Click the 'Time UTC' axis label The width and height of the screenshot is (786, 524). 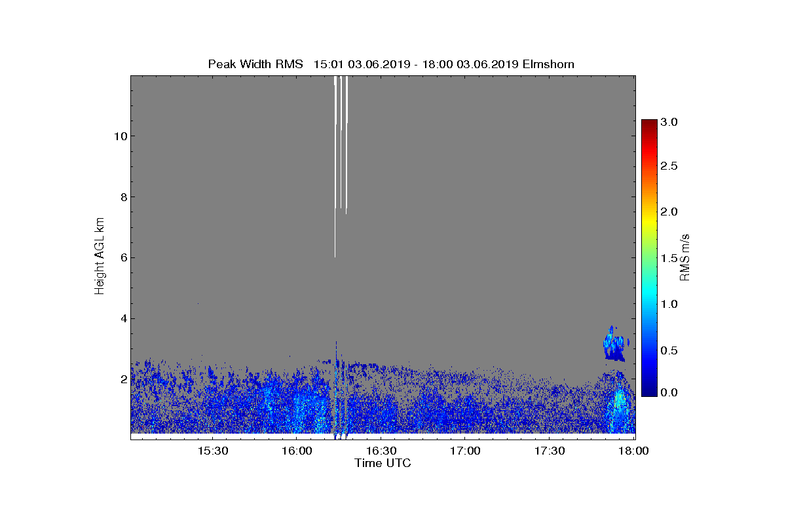[383, 463]
